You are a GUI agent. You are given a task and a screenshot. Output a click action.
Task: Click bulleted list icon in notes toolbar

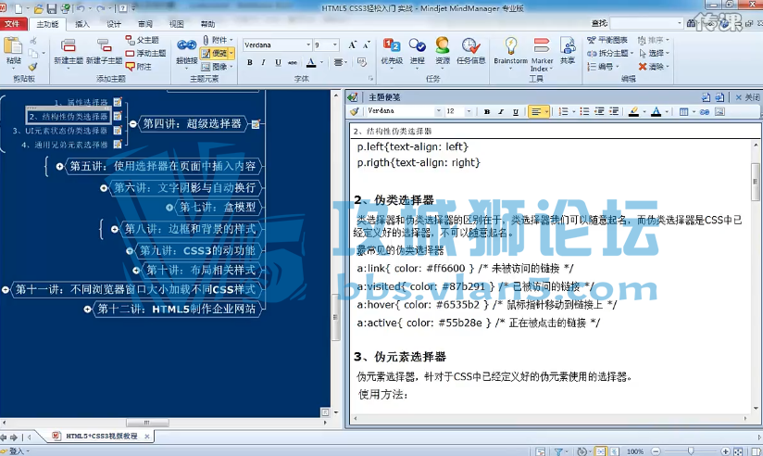click(x=584, y=111)
